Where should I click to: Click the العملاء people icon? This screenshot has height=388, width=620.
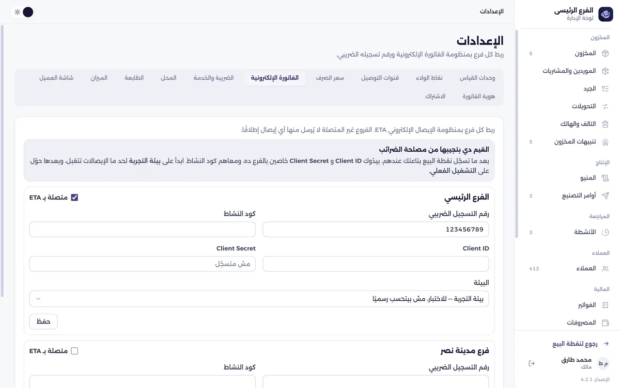(x=605, y=268)
